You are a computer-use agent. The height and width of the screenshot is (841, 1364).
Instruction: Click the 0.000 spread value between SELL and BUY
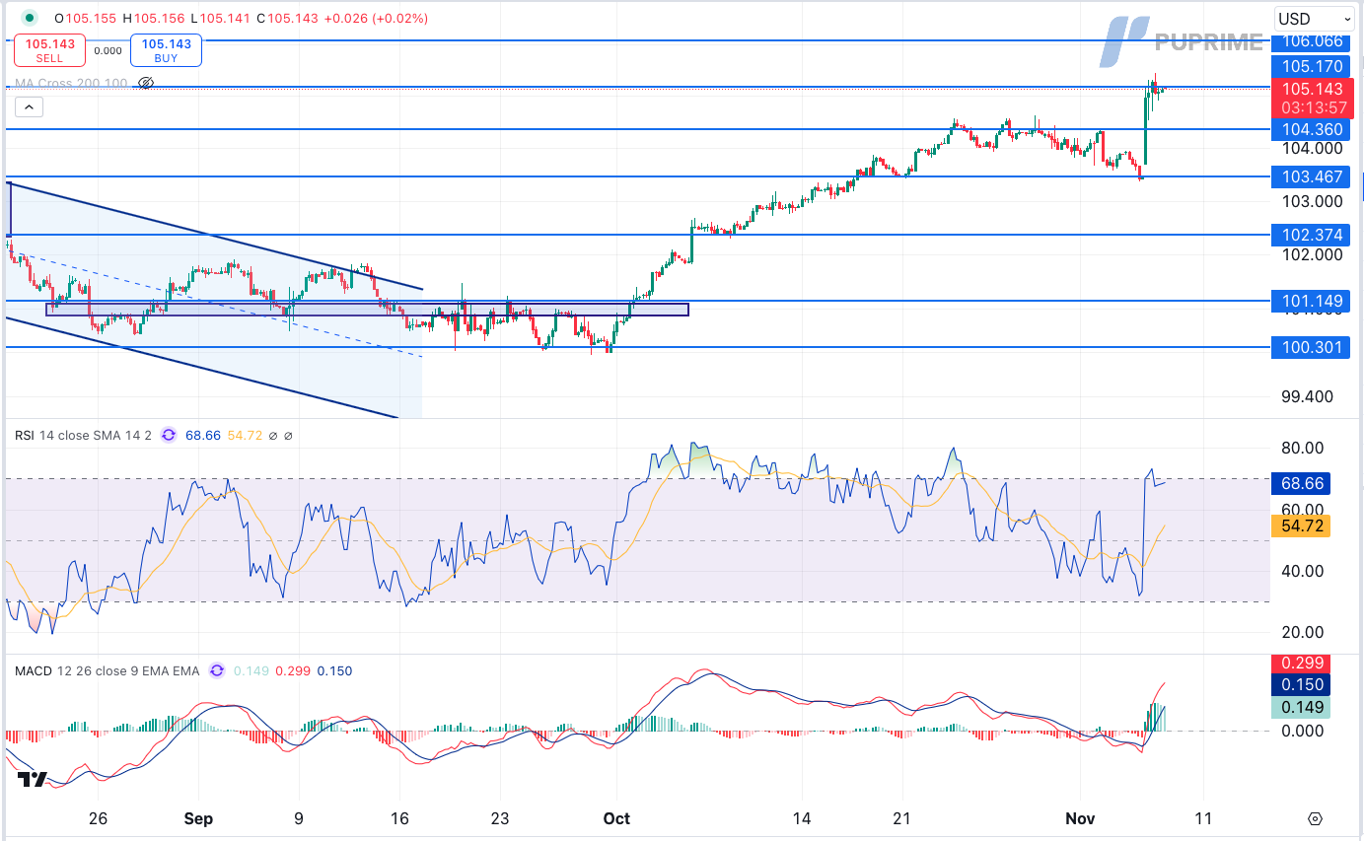tap(108, 51)
